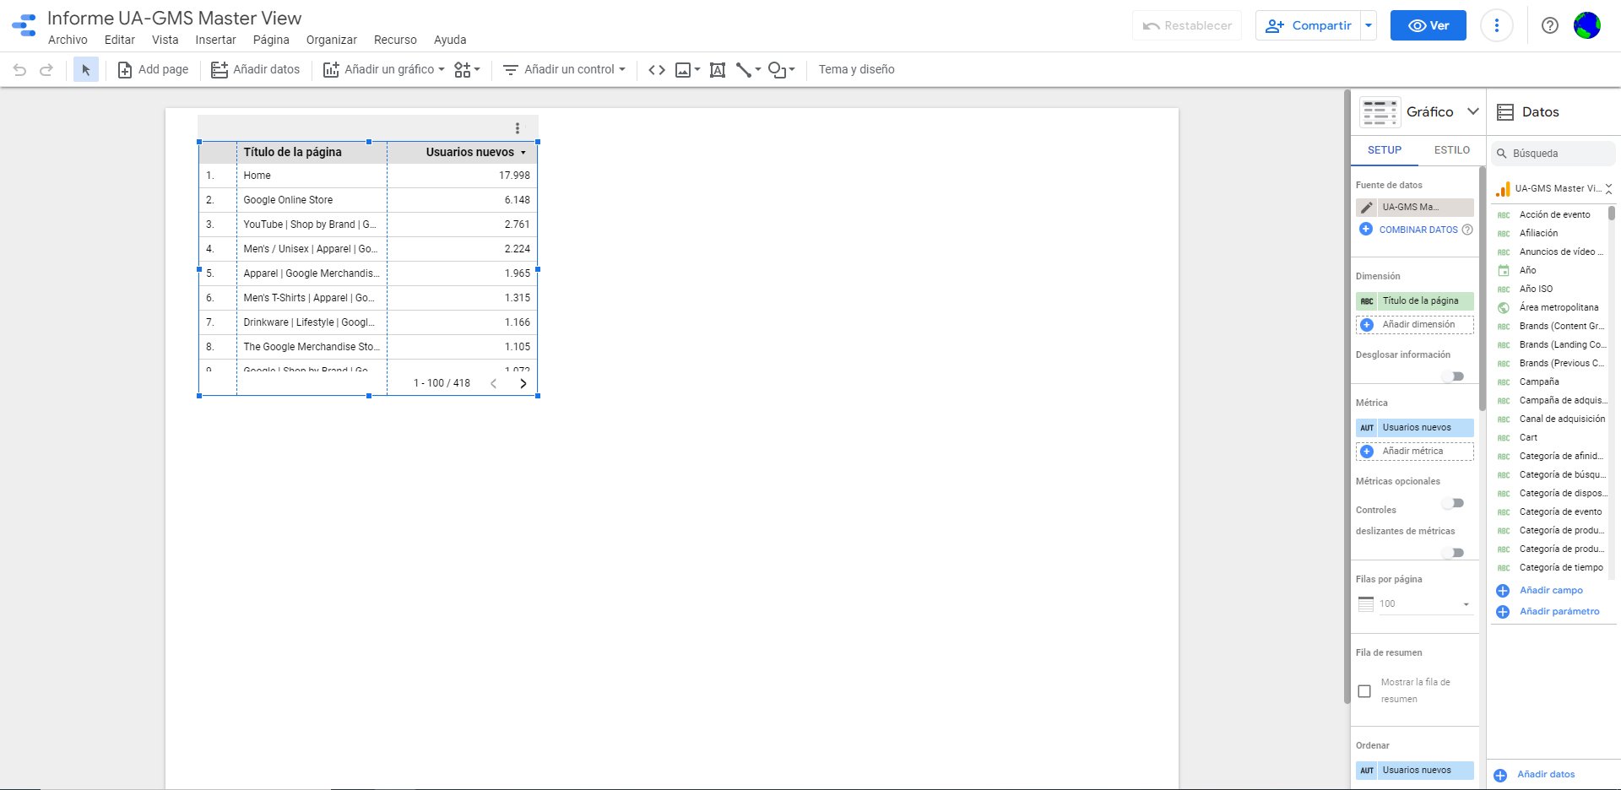Open the Recurso menu

[x=395, y=40]
